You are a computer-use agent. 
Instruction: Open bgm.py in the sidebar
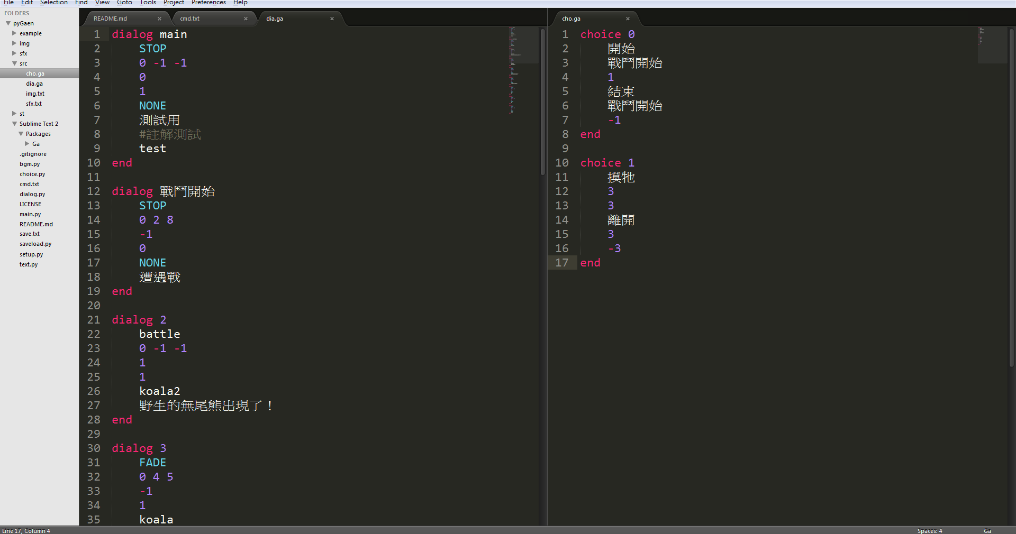(30, 164)
